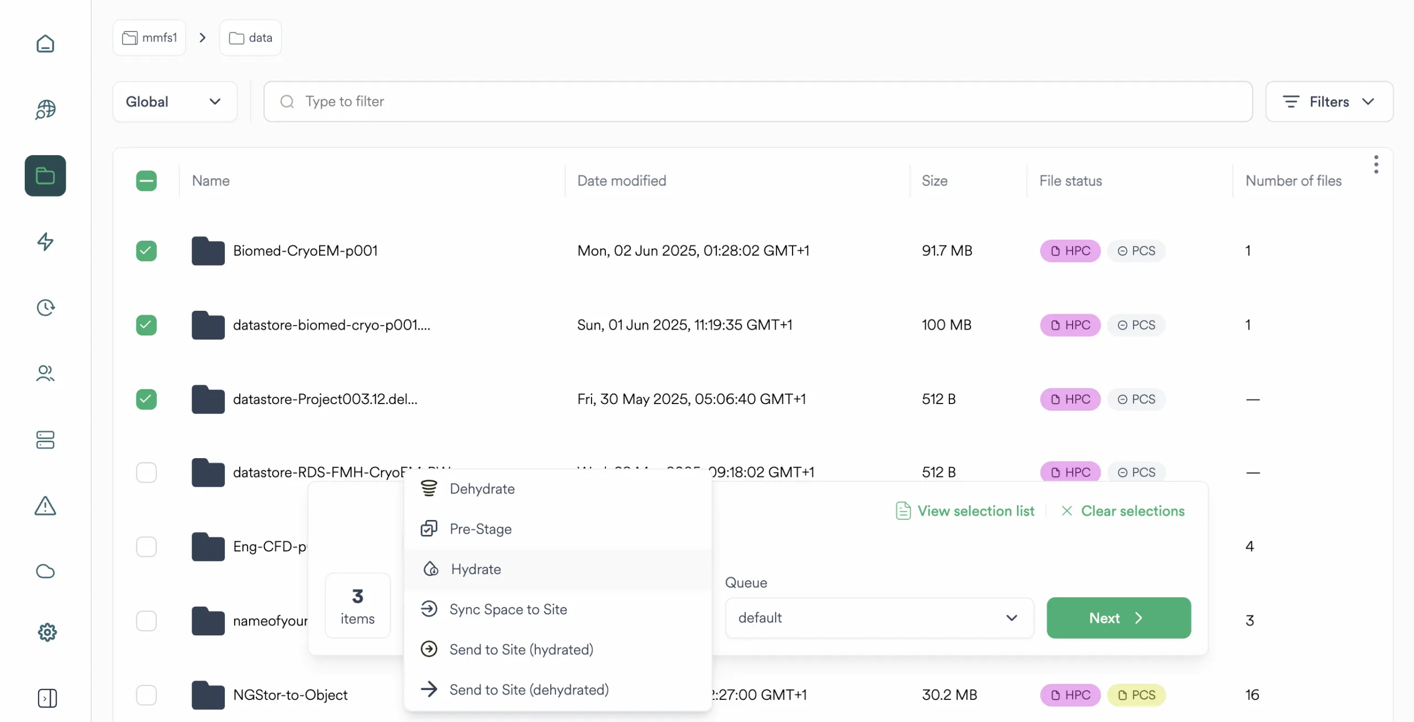Viewport: 1414px width, 722px height.
Task: Open the Filters dropdown
Action: coord(1329,102)
